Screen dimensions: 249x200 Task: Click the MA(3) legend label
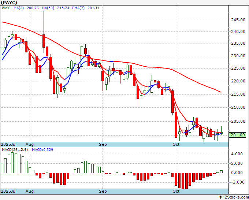(x=19, y=8)
